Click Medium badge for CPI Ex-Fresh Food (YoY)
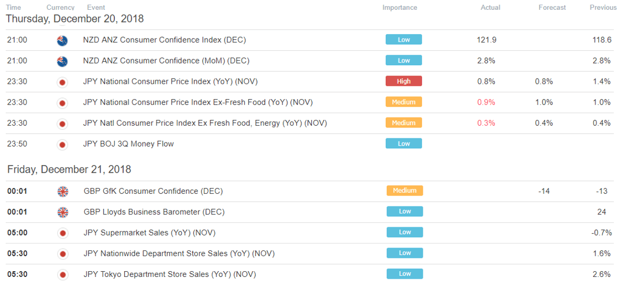Screen dimensions: 619x281 (x=404, y=102)
